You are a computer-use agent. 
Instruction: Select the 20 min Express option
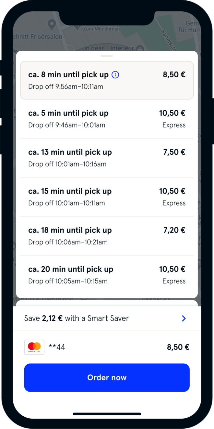[107, 274]
